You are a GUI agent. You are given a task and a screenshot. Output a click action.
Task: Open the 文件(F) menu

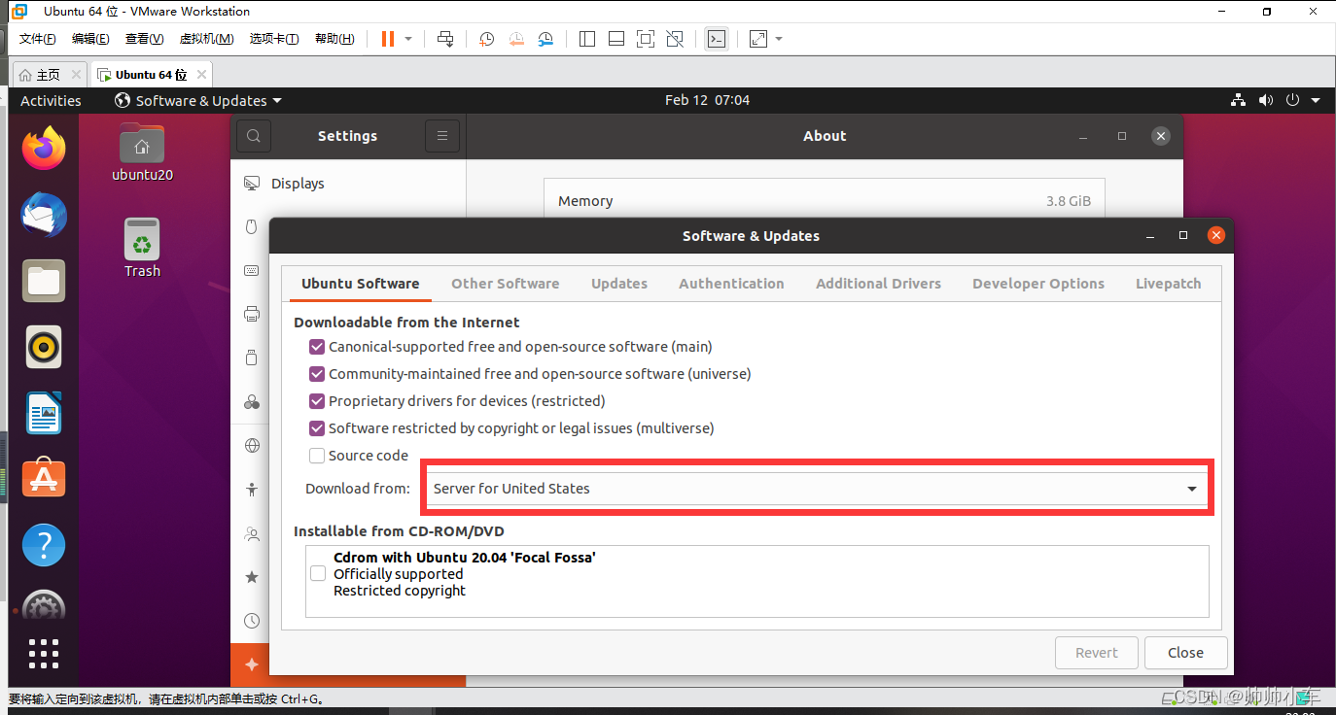[x=38, y=39]
